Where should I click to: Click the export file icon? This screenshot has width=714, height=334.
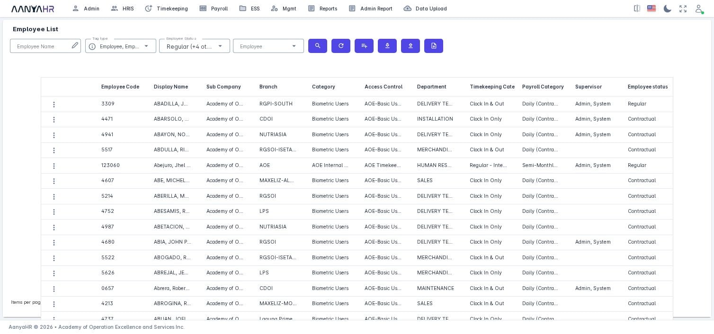coord(433,46)
